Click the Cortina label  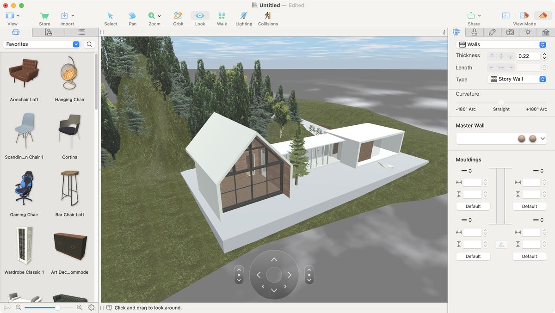70,157
